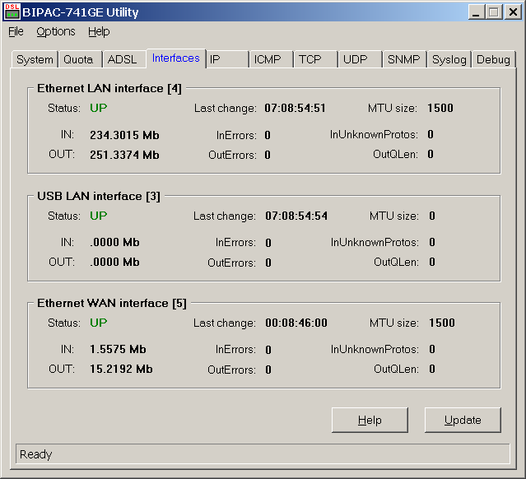Open the Options menu

[56, 31]
